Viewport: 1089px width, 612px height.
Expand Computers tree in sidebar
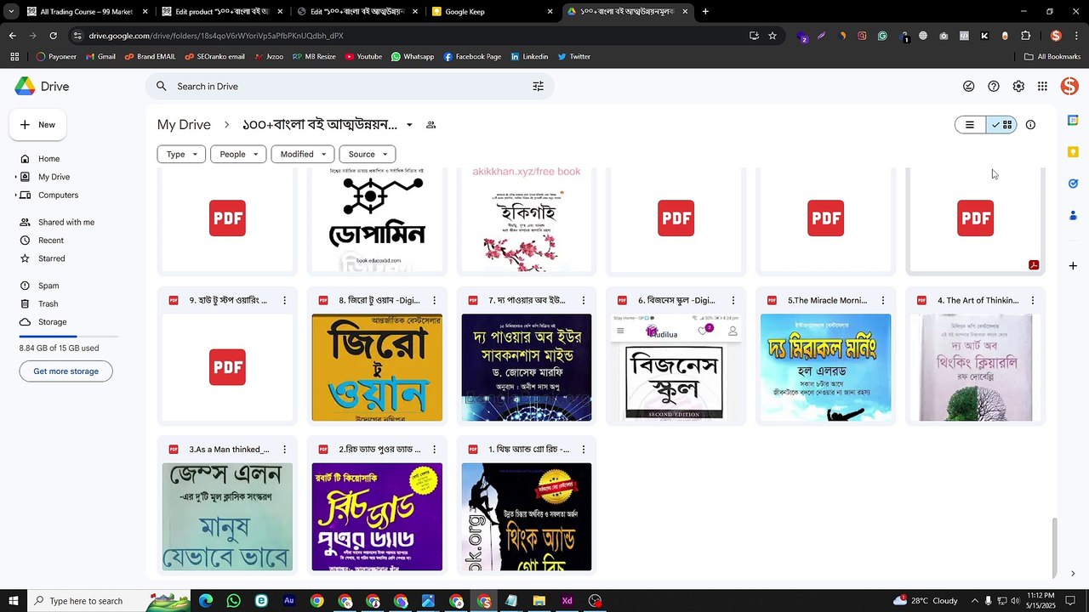(x=15, y=195)
